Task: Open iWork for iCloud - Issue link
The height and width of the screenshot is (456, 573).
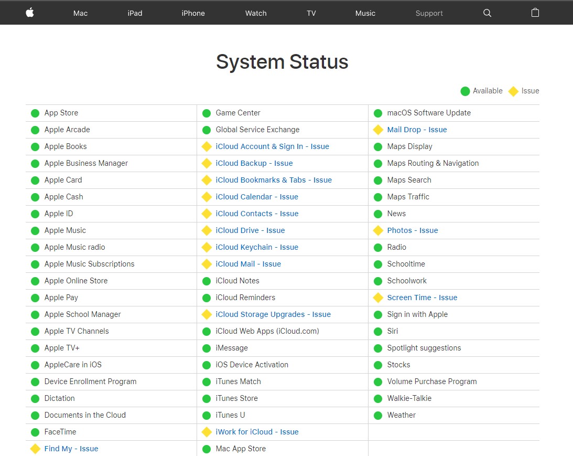Action: pos(257,432)
